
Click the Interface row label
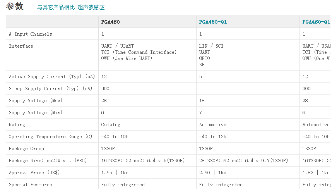(x=21, y=46)
